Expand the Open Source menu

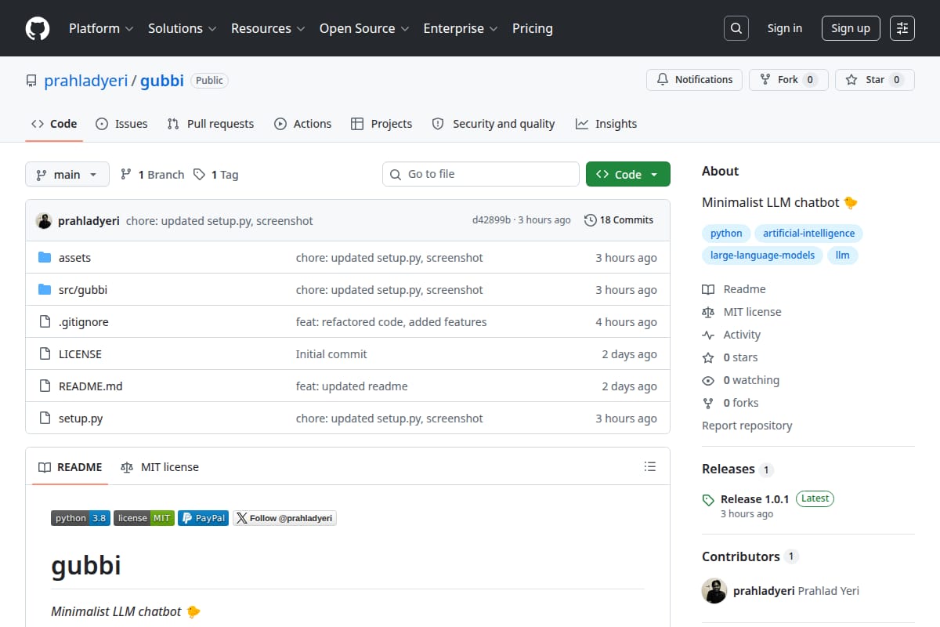[364, 28]
